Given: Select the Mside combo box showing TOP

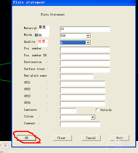Looking at the screenshot, I should coord(75,36).
